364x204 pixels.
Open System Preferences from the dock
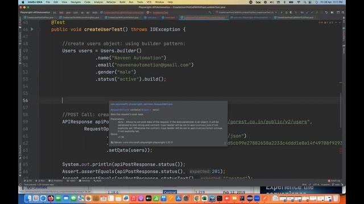coord(186,198)
